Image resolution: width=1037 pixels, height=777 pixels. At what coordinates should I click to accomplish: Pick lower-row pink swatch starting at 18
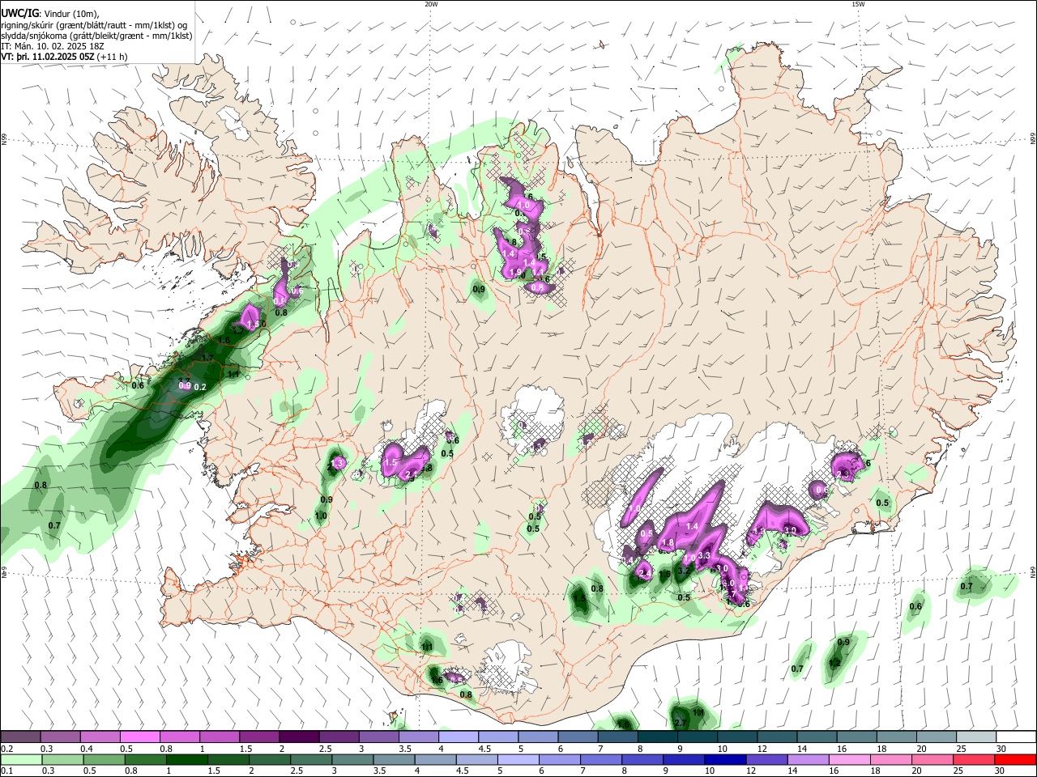(891, 759)
